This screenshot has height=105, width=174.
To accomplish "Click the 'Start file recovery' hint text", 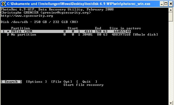I will 83,85.
